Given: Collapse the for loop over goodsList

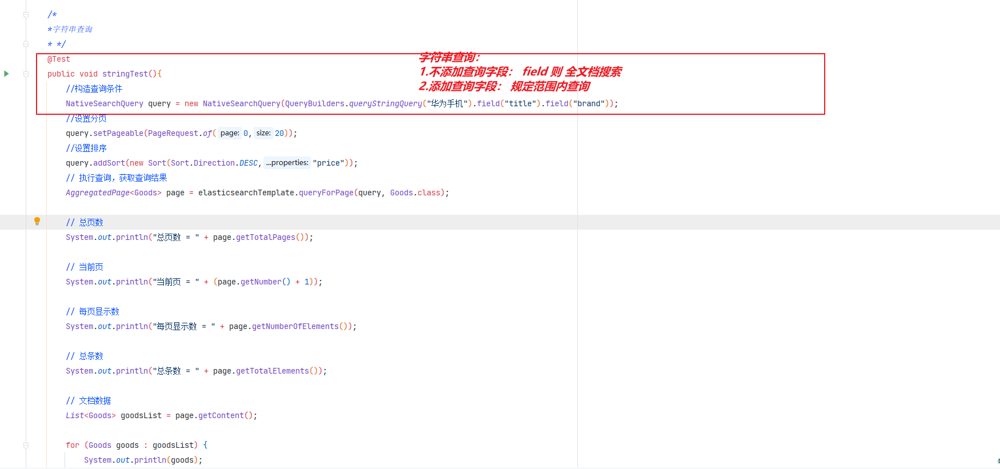Looking at the screenshot, I should pyautogui.click(x=26, y=445).
